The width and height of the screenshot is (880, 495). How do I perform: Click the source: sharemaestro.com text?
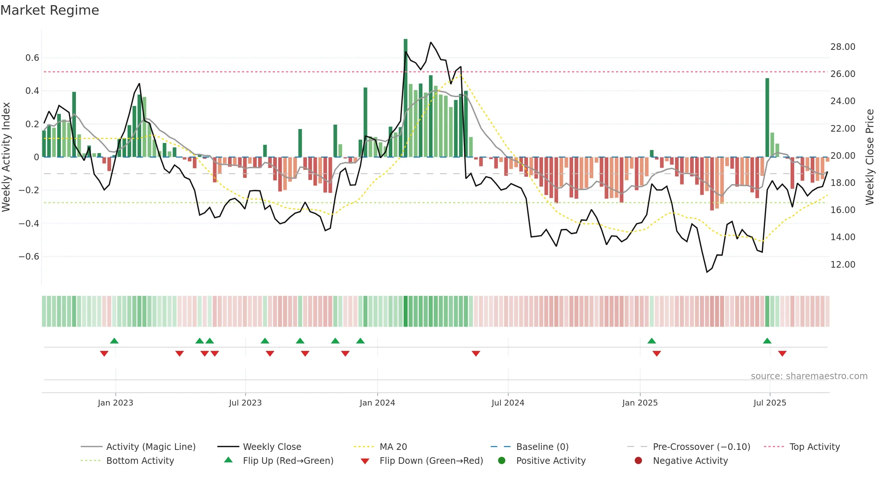point(809,376)
